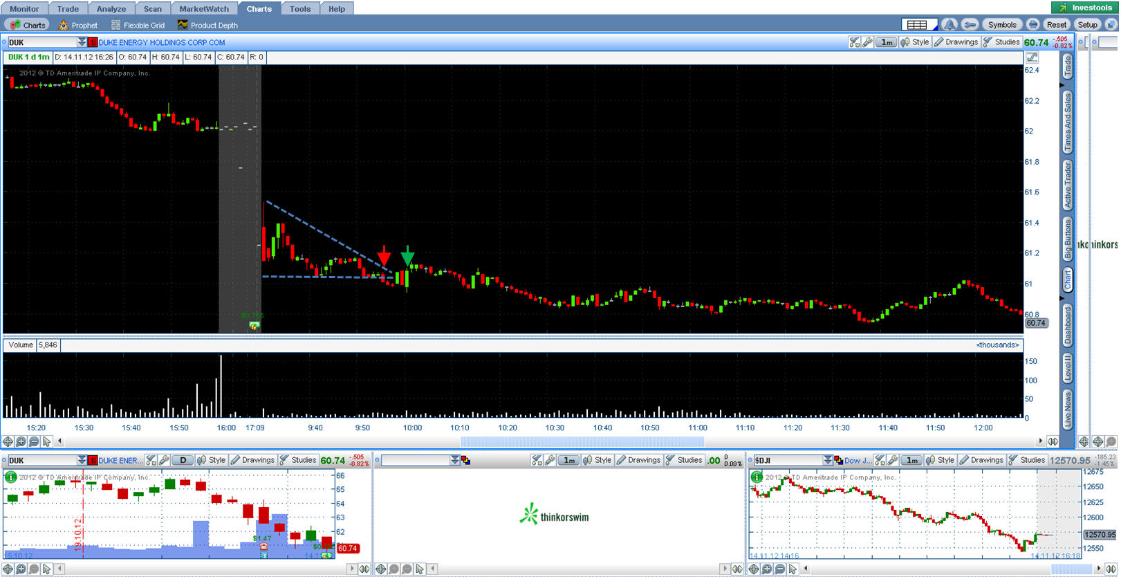Click DUK daily chart wrench icon
This screenshot has height=577, width=1121.
point(164,460)
